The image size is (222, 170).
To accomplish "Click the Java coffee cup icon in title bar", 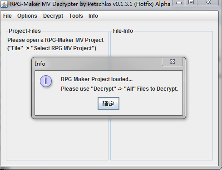I will [x=4, y=4].
